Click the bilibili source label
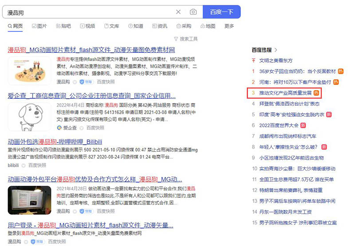This screenshot has width=355, height=246. pyautogui.click(x=13, y=165)
